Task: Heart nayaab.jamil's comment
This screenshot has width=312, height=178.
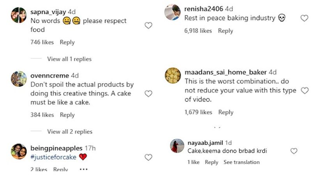Action: coord(294,151)
